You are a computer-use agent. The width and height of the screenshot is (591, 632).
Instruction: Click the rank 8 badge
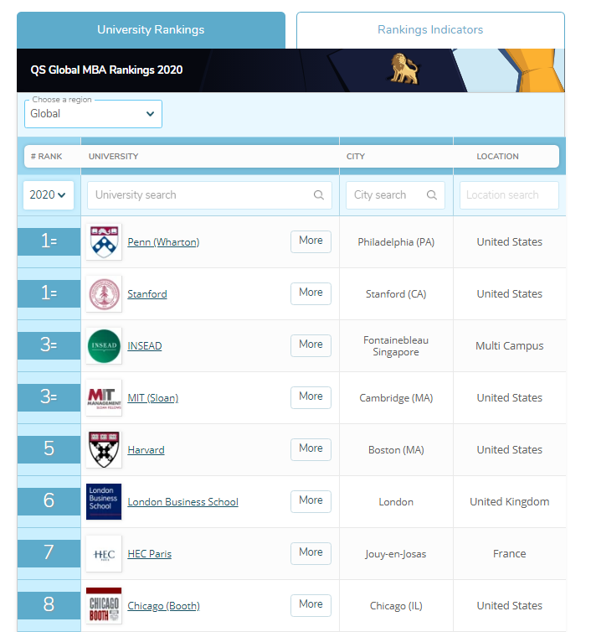coord(49,605)
